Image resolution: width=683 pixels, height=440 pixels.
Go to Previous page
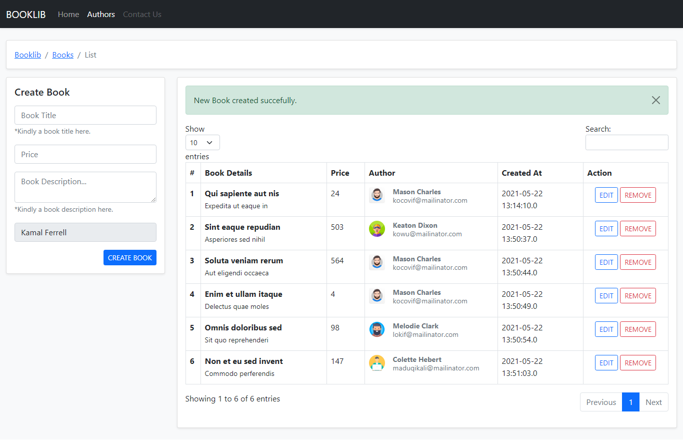601,402
